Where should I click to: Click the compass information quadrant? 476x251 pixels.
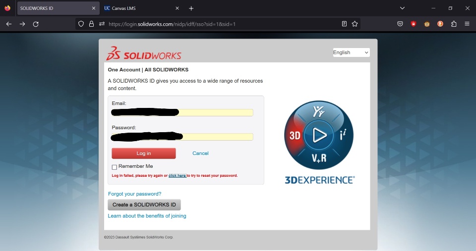click(x=343, y=135)
